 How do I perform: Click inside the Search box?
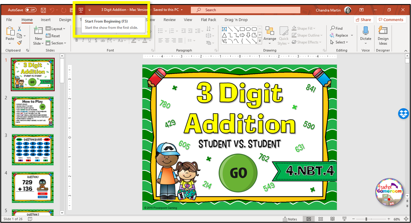[245, 10]
